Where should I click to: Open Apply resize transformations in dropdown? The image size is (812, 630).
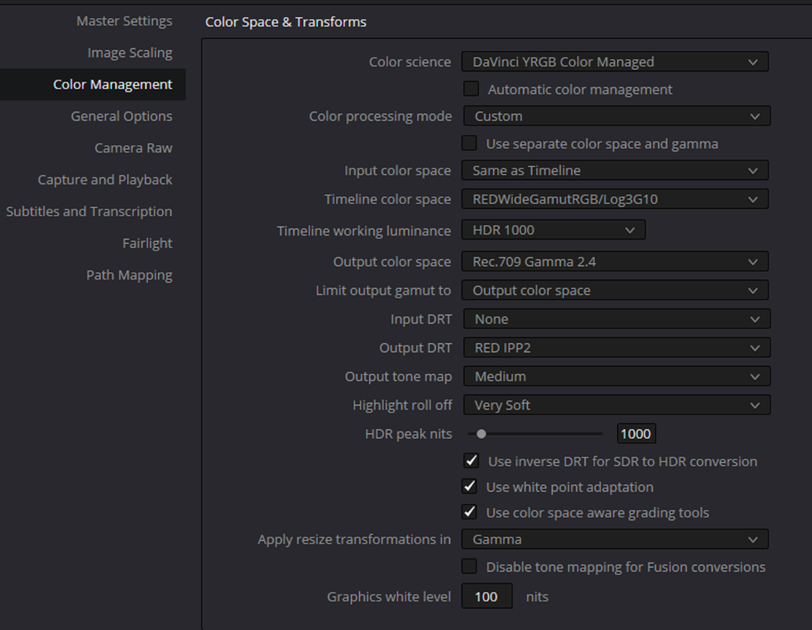coord(615,539)
